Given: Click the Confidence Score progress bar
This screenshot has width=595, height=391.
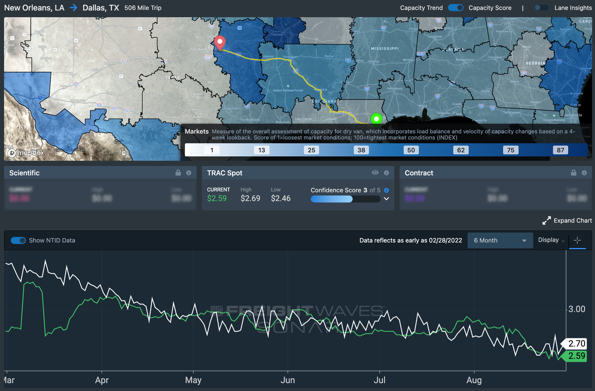Looking at the screenshot, I should point(346,199).
